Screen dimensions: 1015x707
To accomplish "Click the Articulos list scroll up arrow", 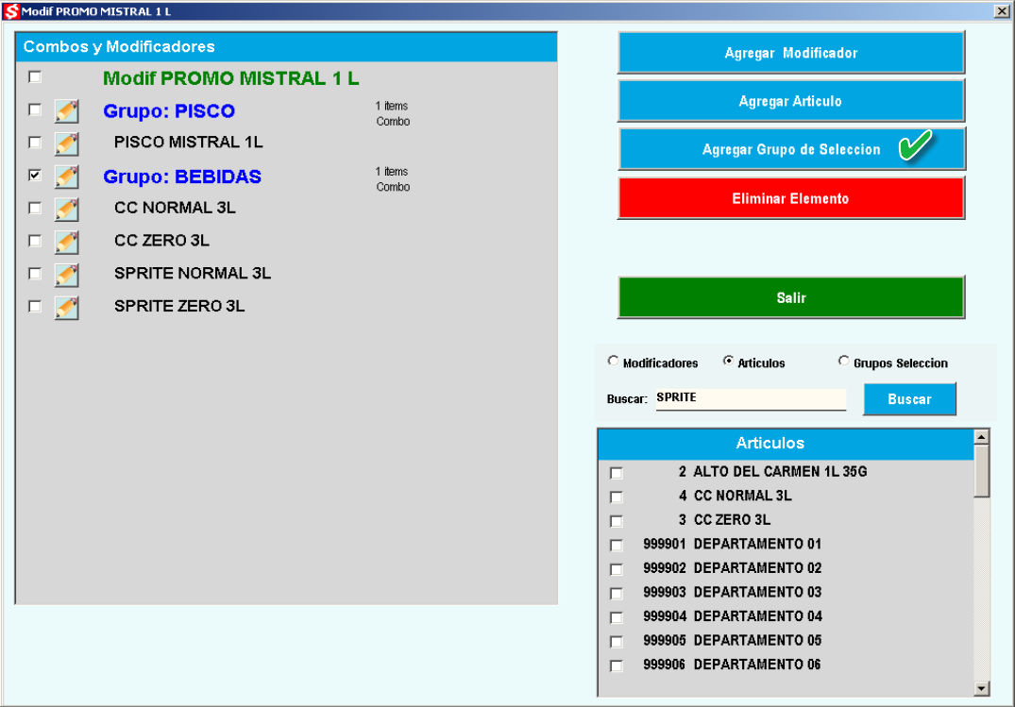I will [x=981, y=436].
